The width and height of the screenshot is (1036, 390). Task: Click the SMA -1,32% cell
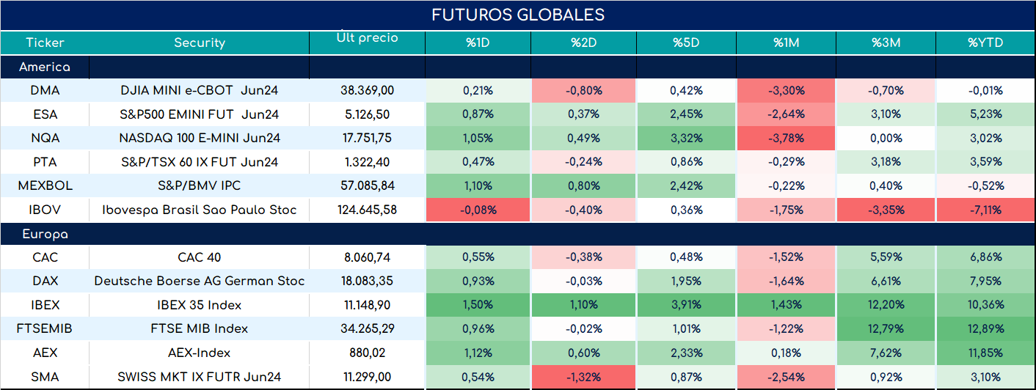[583, 377]
